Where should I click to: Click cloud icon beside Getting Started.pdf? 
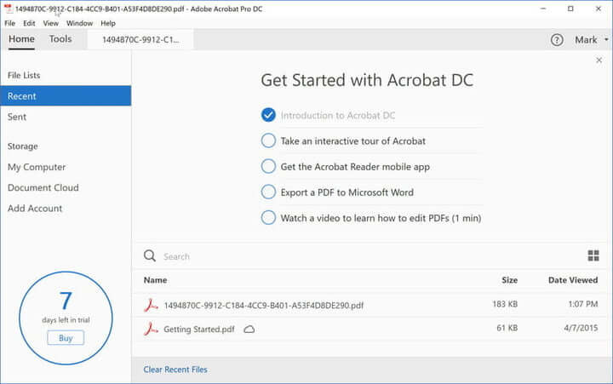[249, 330]
